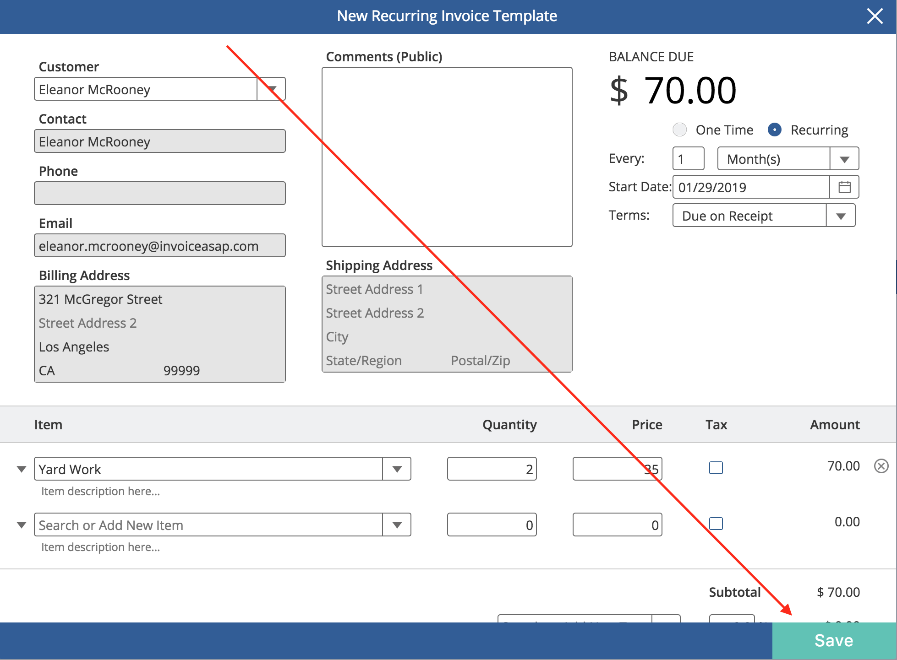Open the Yard Work item dropdown arrow
The image size is (897, 660).
click(x=397, y=469)
